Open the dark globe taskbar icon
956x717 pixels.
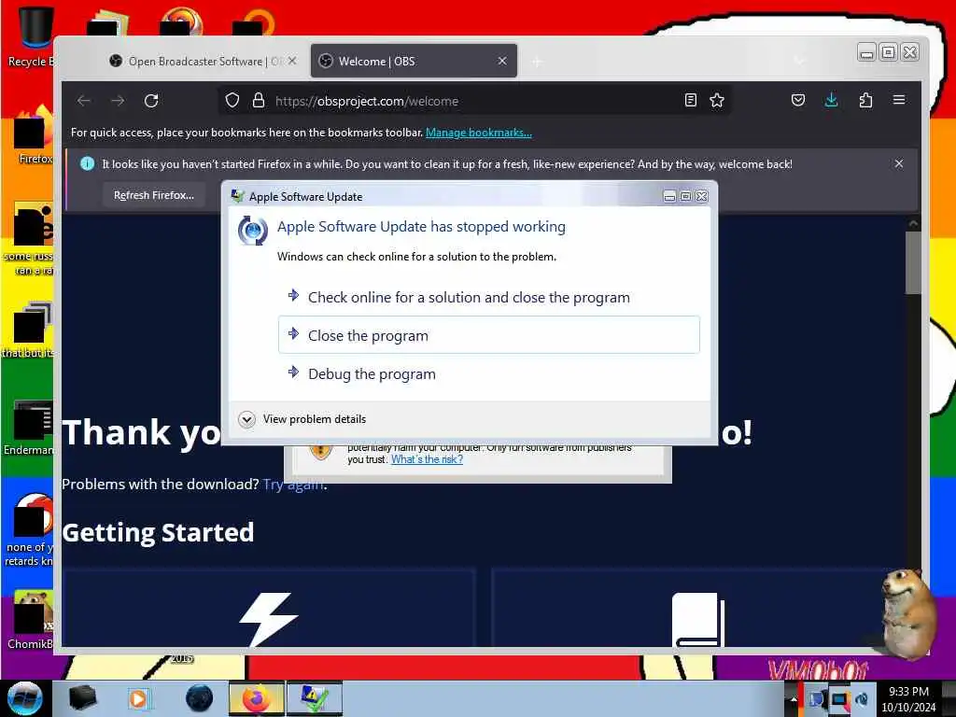click(x=200, y=698)
